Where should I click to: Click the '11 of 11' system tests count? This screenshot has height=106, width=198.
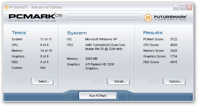[x=46, y=39]
